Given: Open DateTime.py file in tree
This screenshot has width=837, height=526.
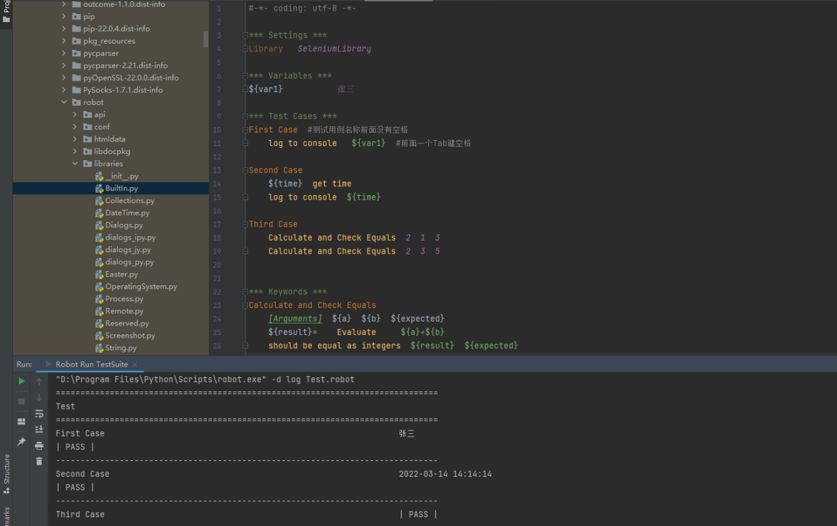Looking at the screenshot, I should 127,213.
